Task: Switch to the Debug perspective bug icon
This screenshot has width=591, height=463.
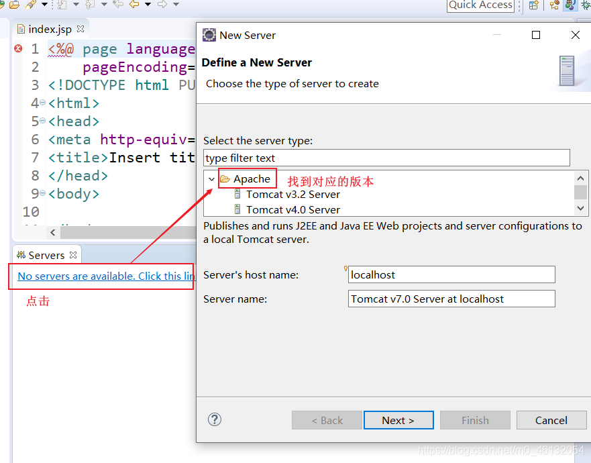Action: (x=586, y=5)
